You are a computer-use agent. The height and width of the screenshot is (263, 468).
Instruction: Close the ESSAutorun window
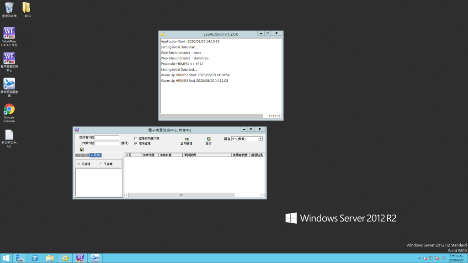(x=277, y=33)
